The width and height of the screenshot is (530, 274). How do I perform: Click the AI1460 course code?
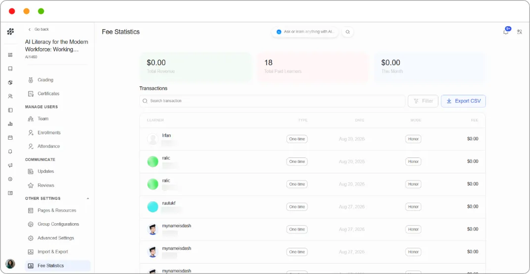[x=31, y=57]
